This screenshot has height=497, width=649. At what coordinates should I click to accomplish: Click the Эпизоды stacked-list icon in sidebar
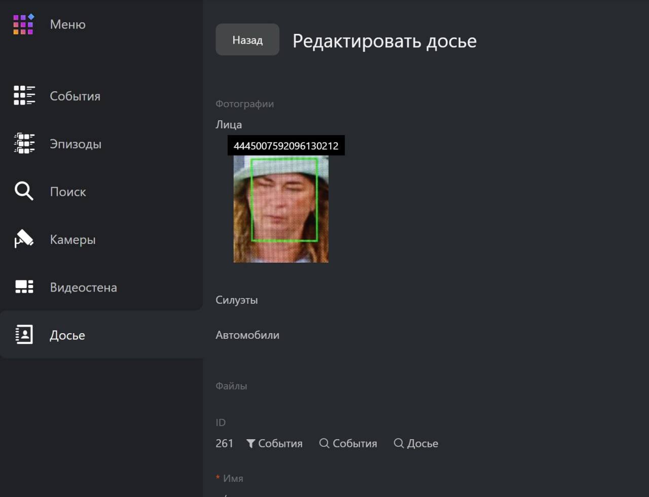pos(24,144)
